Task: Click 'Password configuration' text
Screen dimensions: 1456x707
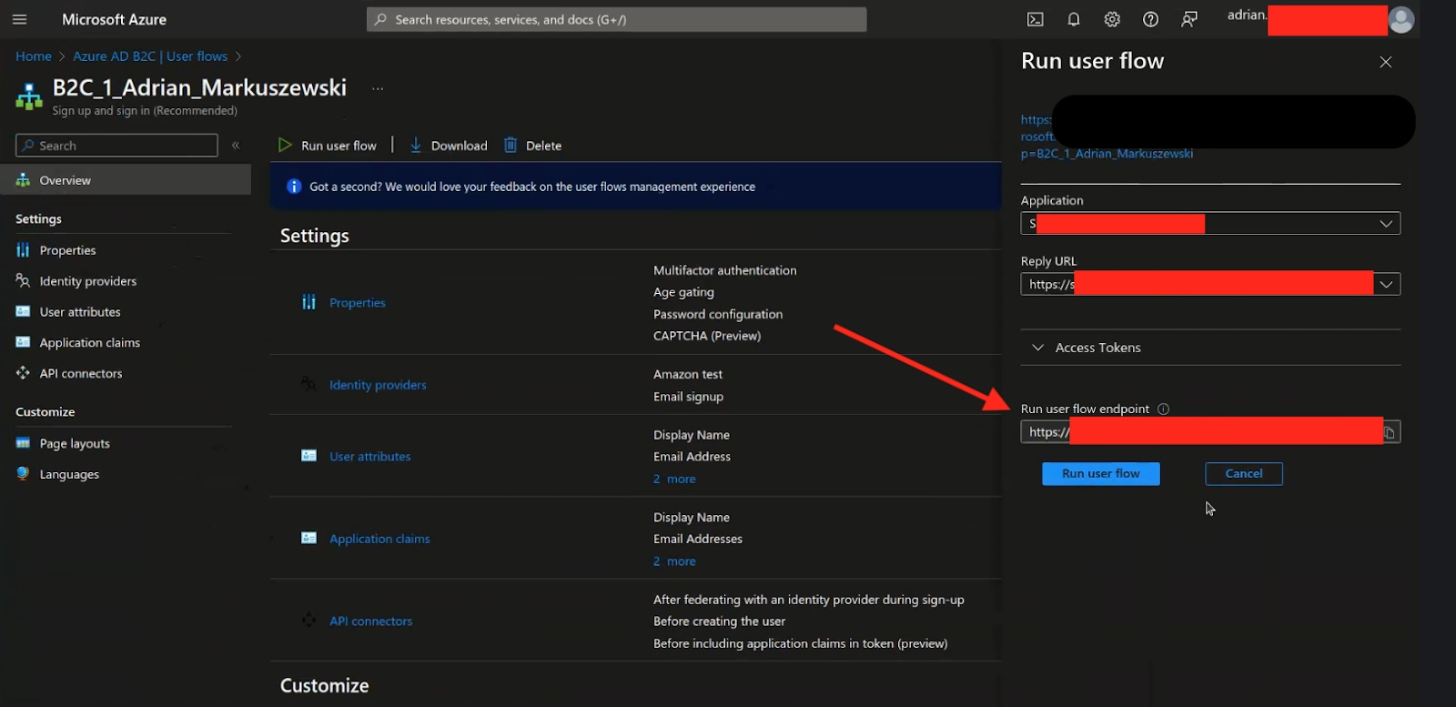Action: click(718, 314)
